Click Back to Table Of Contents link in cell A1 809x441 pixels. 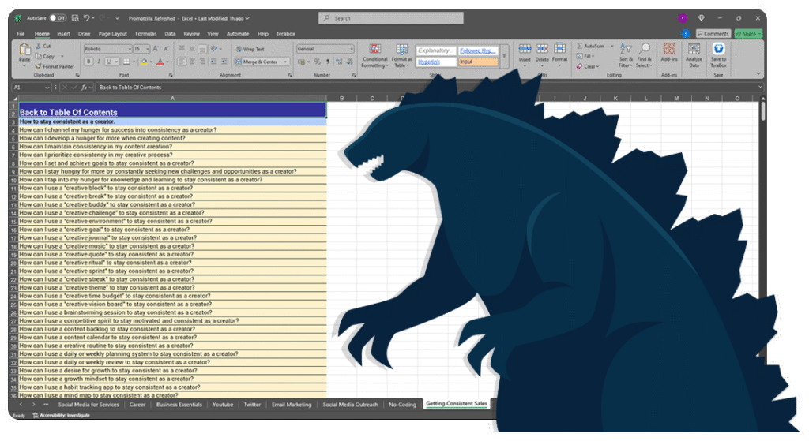click(x=68, y=112)
